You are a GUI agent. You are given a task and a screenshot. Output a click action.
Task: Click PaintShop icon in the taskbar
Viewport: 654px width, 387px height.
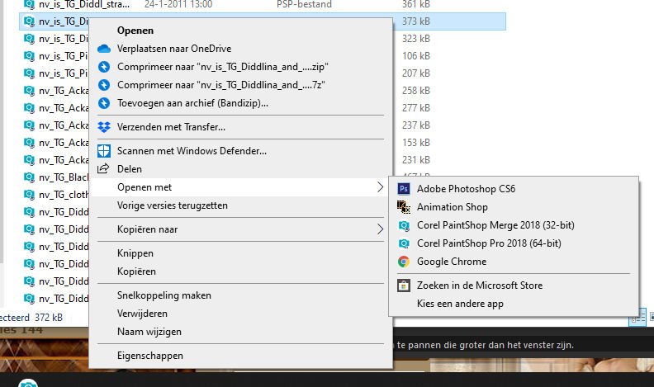point(28,383)
